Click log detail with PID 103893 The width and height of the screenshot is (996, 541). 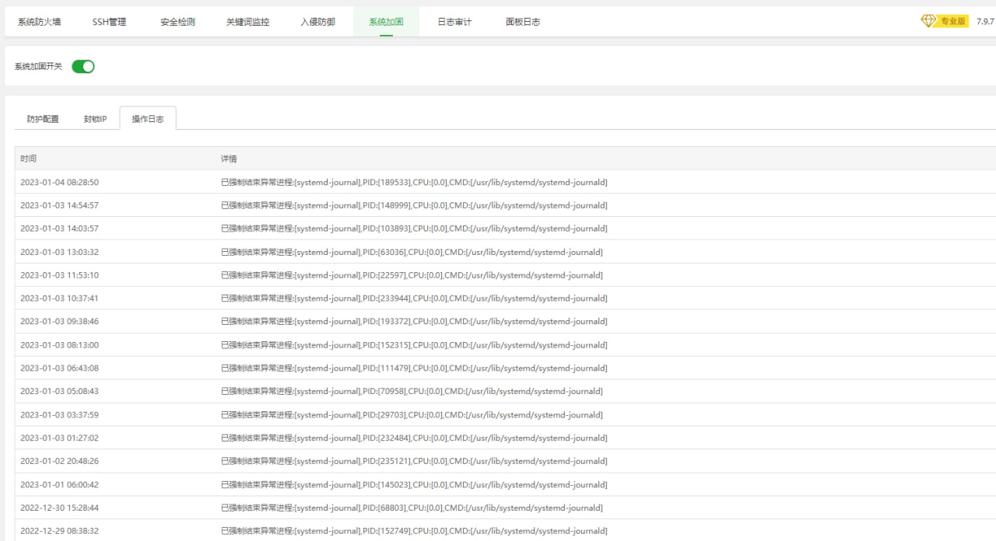pos(414,229)
